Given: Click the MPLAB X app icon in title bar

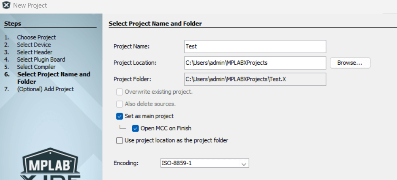Looking at the screenshot, I should [x=6, y=5].
